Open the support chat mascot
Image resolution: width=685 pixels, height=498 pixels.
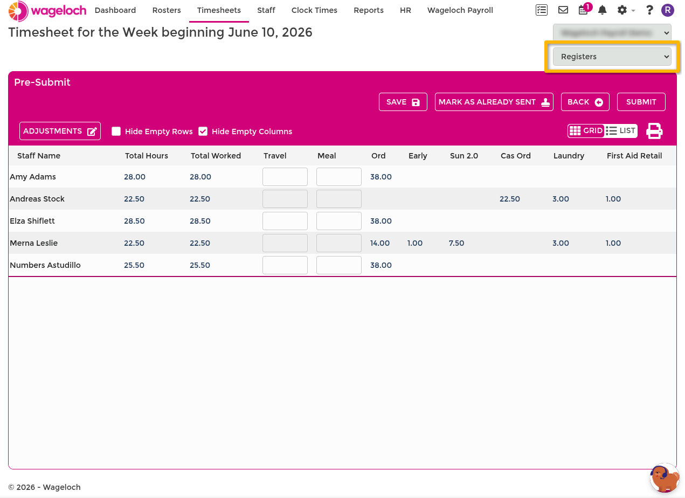(x=664, y=478)
